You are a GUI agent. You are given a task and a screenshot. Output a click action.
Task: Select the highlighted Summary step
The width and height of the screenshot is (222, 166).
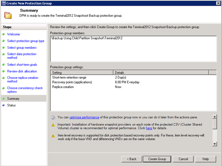24,98
